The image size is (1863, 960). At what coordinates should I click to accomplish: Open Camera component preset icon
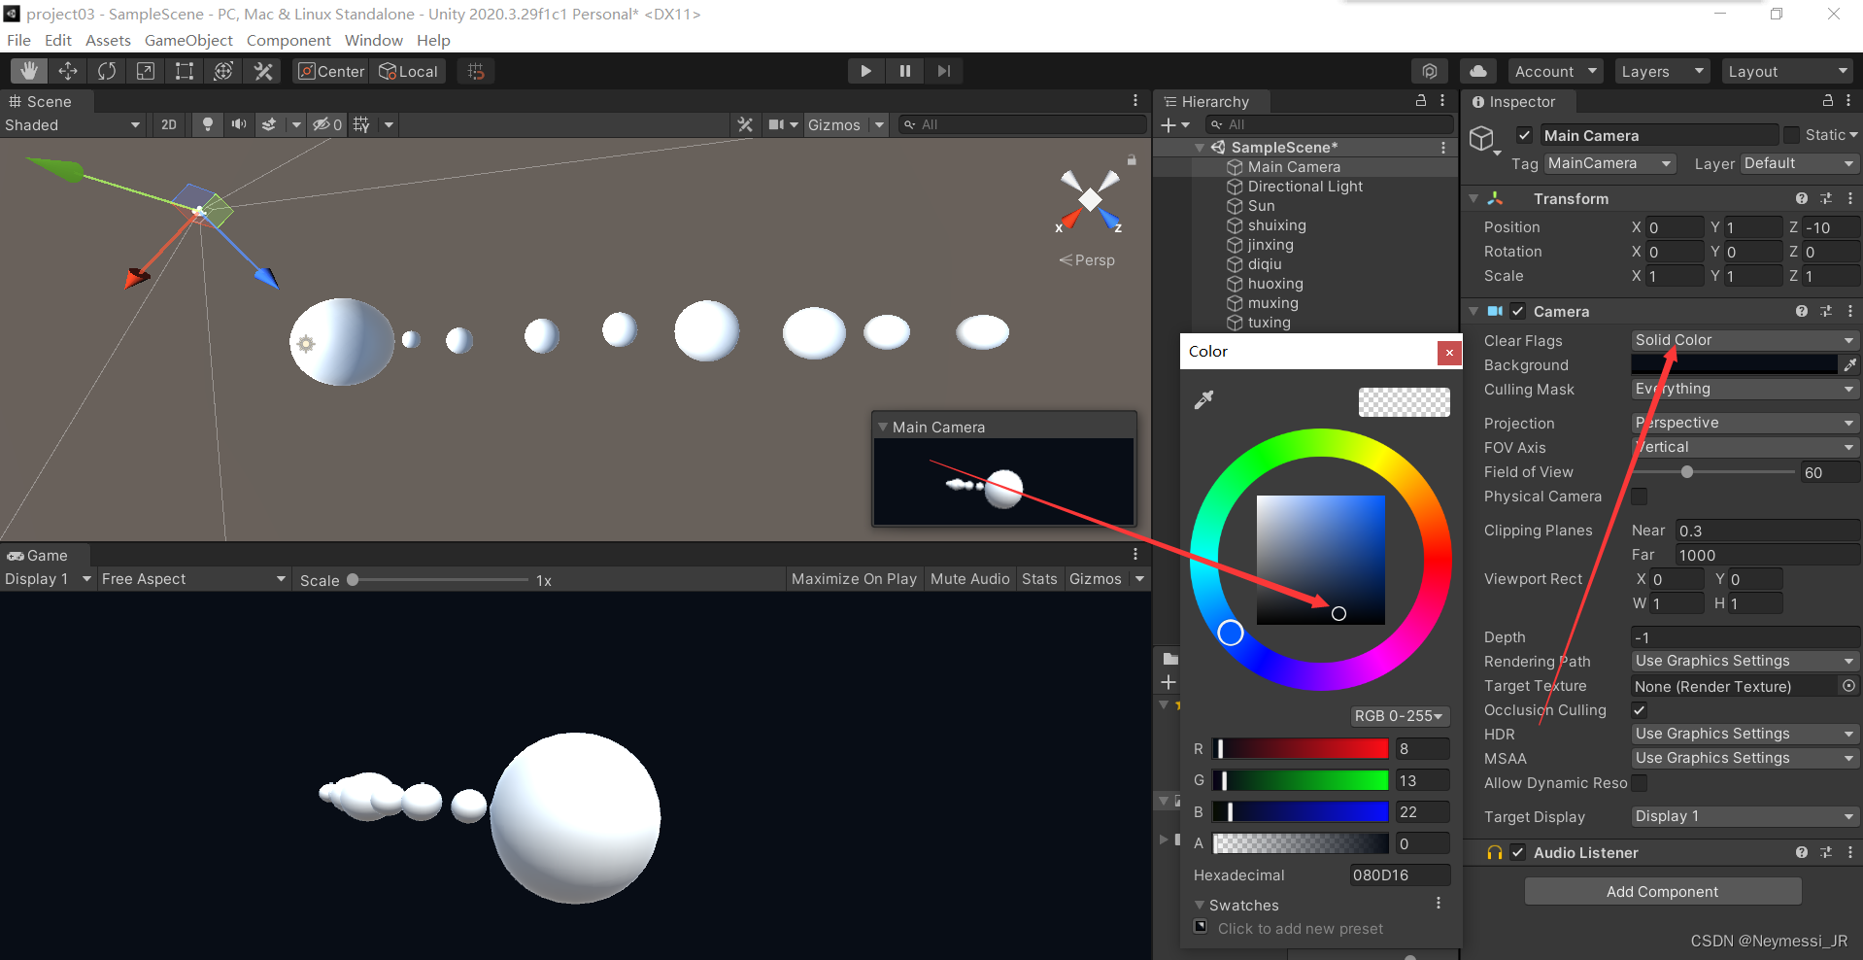(1826, 311)
